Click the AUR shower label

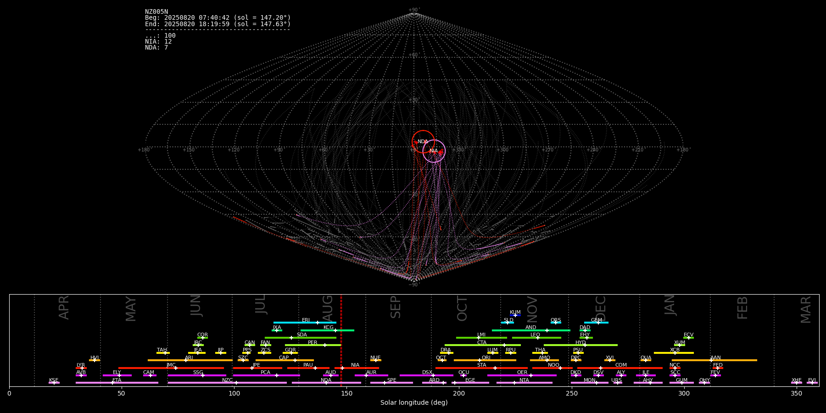click(371, 373)
